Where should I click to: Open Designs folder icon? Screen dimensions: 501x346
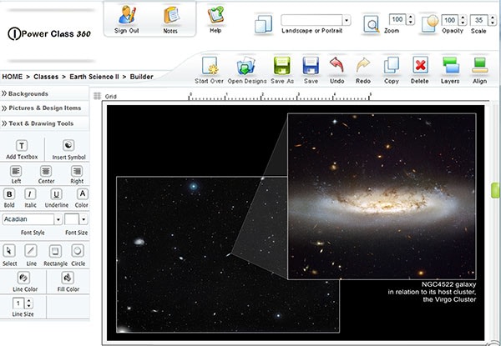tap(246, 65)
